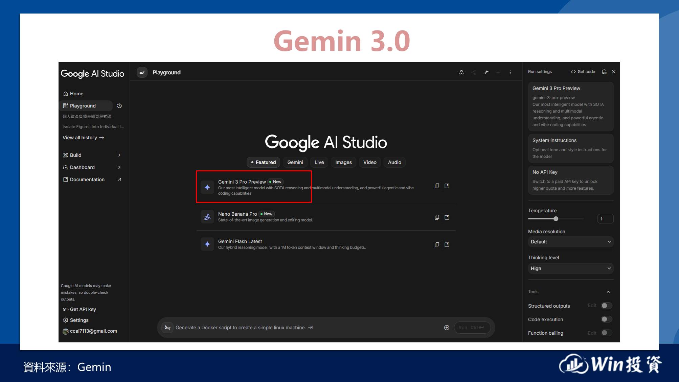679x382 pixels.
Task: Collapse the Tools section chevron
Action: click(608, 292)
